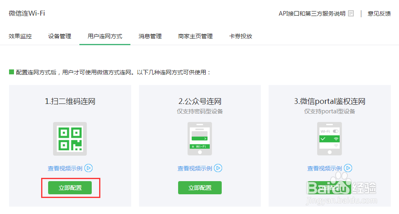Play video example icon for portal鉴权连网
399x214 pixels.
(x=348, y=168)
